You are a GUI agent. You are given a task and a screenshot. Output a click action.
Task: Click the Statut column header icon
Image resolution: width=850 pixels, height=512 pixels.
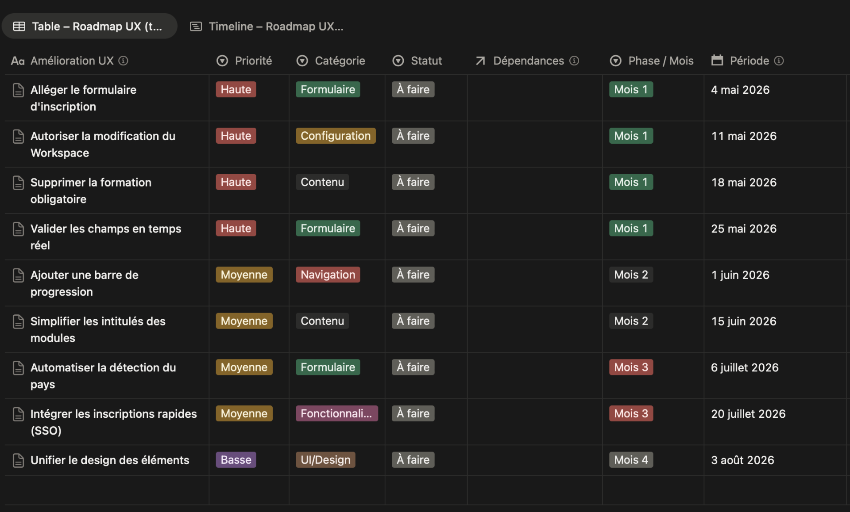(x=398, y=61)
